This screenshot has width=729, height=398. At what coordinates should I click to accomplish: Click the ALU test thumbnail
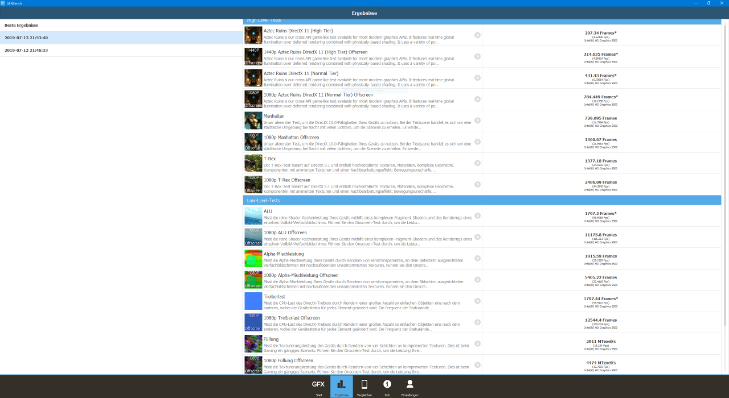pos(253,215)
